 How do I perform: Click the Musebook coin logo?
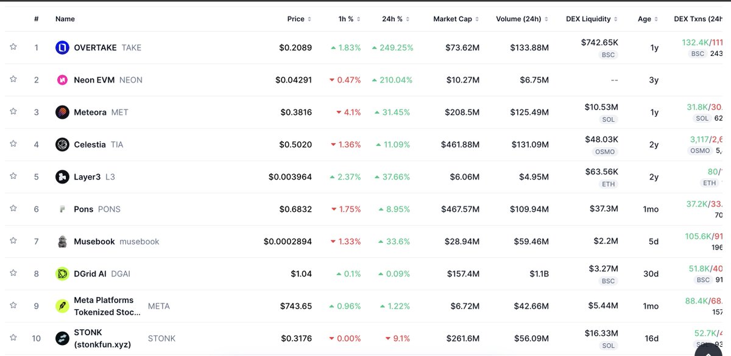tap(62, 242)
